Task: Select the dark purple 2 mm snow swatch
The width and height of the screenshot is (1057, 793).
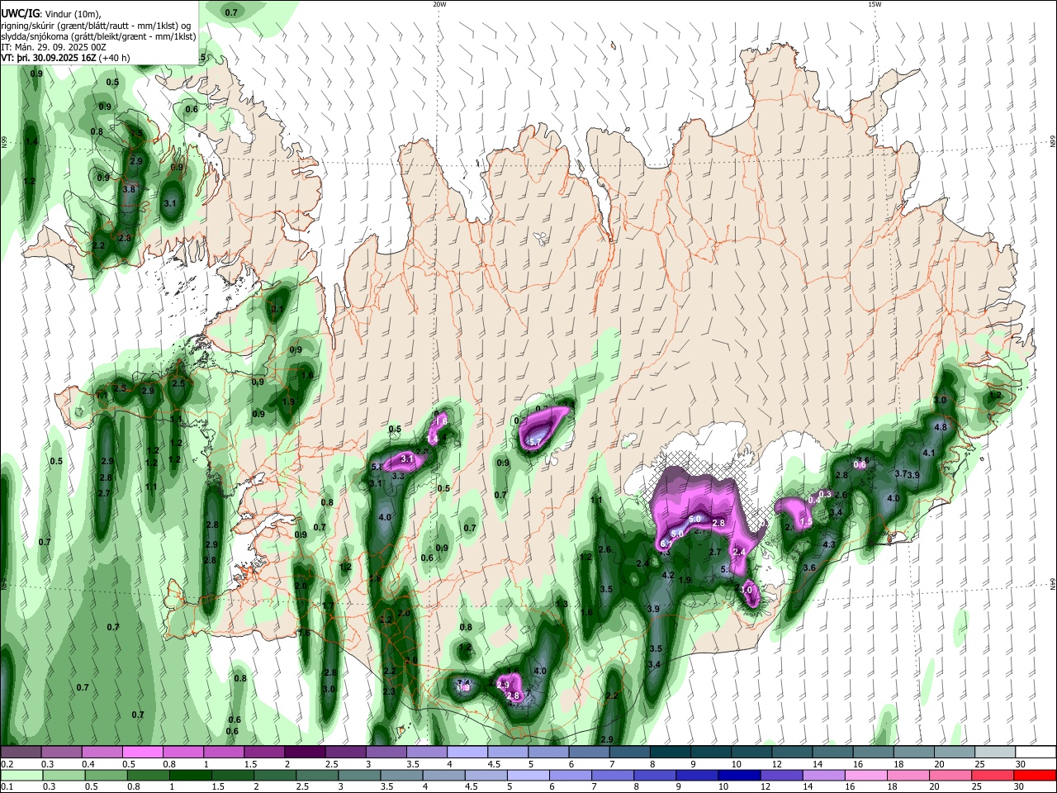Action: coord(305,753)
